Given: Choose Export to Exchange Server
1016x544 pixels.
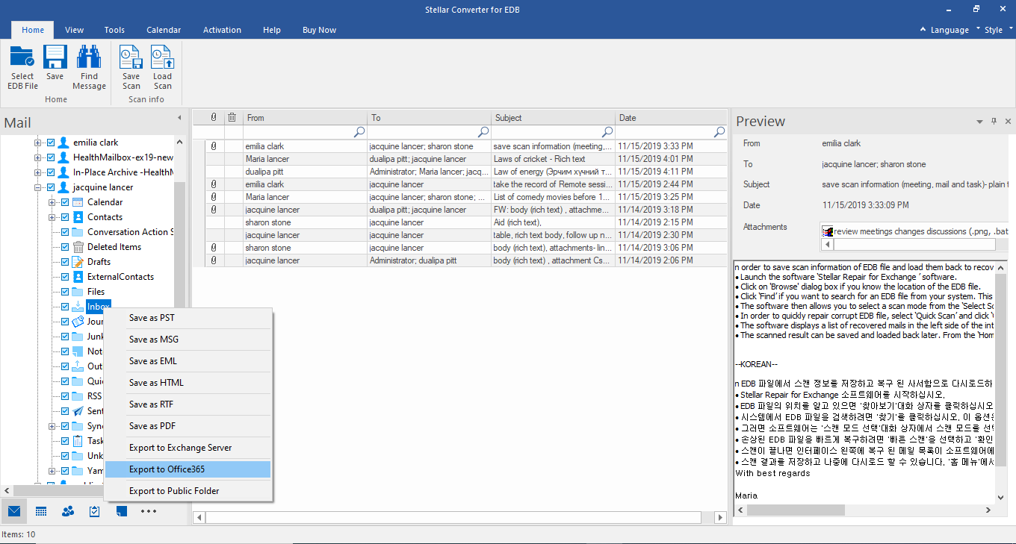Looking at the screenshot, I should coord(188,448).
